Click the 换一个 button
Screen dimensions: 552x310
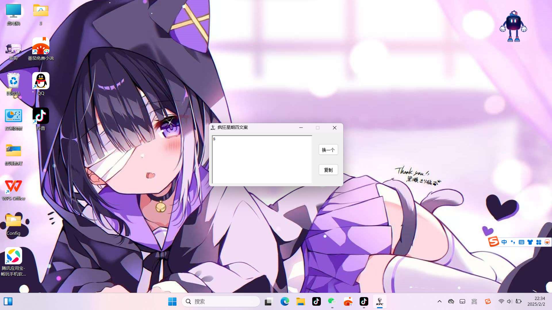point(328,150)
